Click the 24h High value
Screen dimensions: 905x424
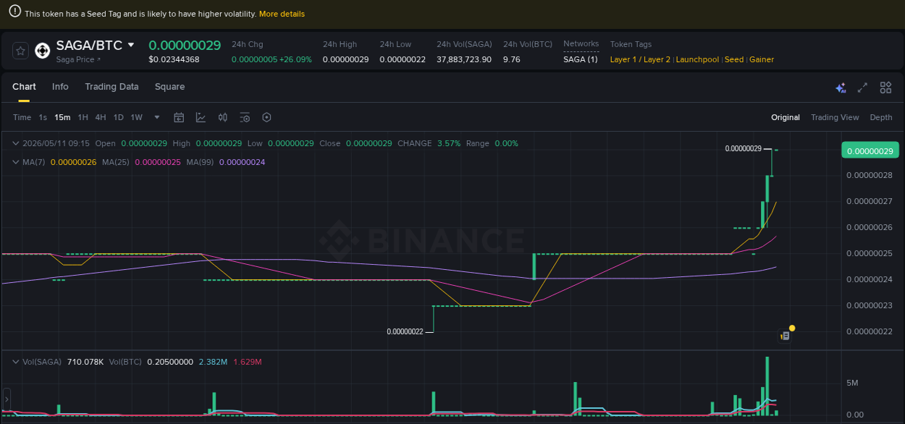pyautogui.click(x=345, y=59)
